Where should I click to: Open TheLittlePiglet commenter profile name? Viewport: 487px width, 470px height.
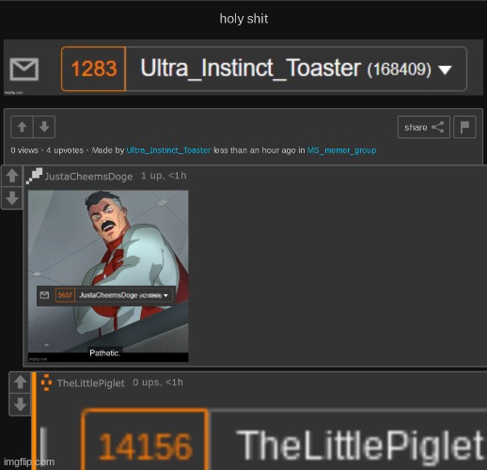[91, 383]
